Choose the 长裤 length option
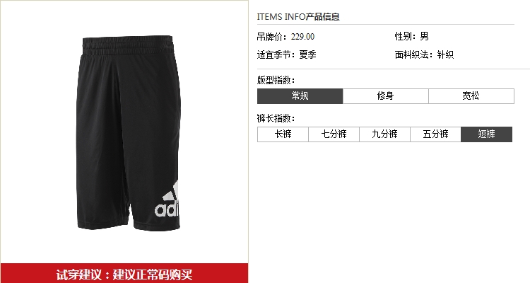Screen dimensions: 530x283 tap(283, 134)
